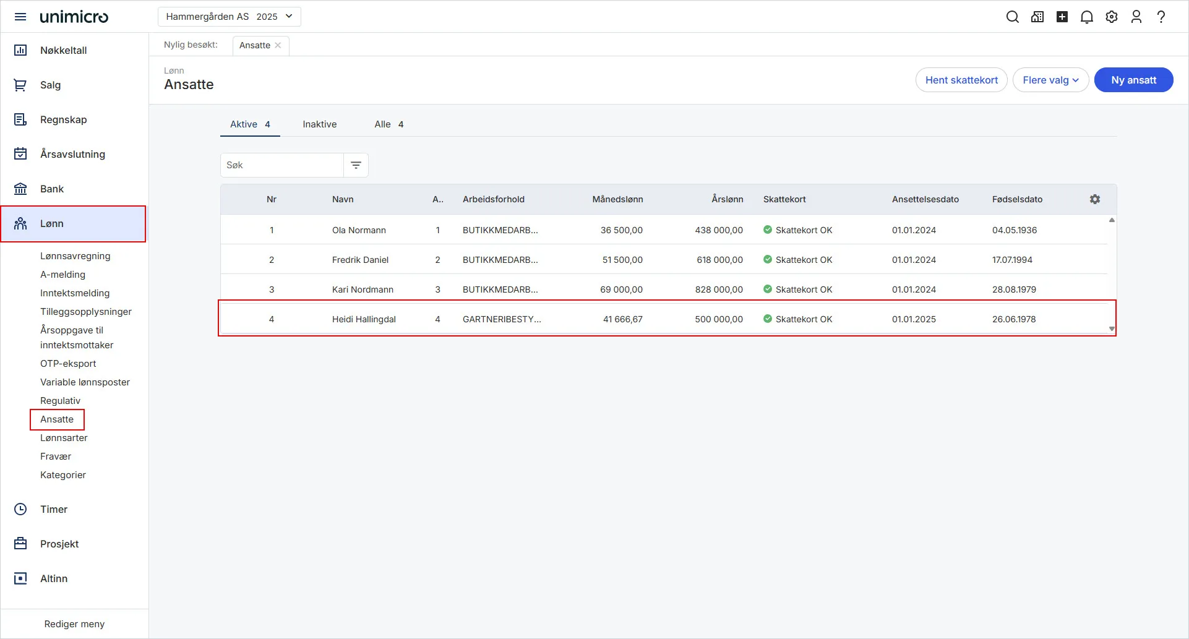Open the calculator dashboard icon in header
The image size is (1189, 639).
click(1037, 17)
